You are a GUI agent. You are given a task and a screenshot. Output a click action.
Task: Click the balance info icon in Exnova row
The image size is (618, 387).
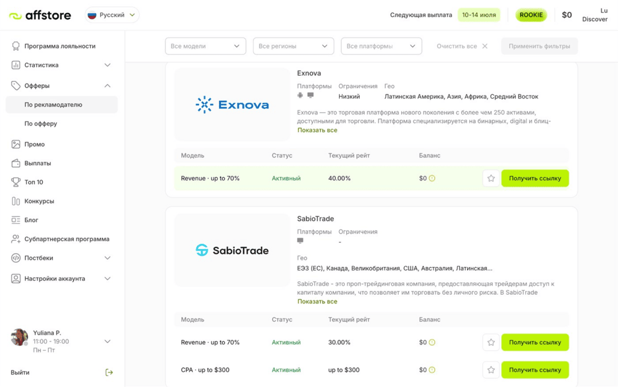click(x=432, y=178)
